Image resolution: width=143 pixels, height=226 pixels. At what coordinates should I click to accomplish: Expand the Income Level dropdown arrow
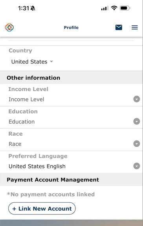137,99
